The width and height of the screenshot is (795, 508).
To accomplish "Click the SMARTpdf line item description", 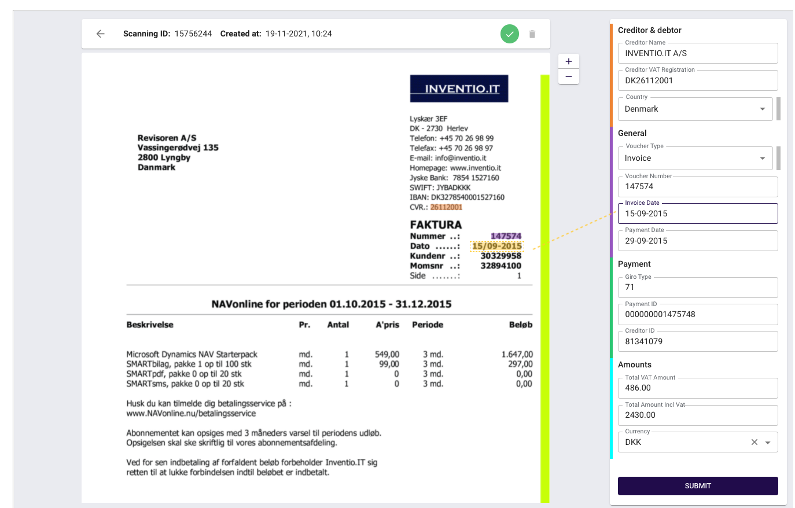I will tap(184, 374).
